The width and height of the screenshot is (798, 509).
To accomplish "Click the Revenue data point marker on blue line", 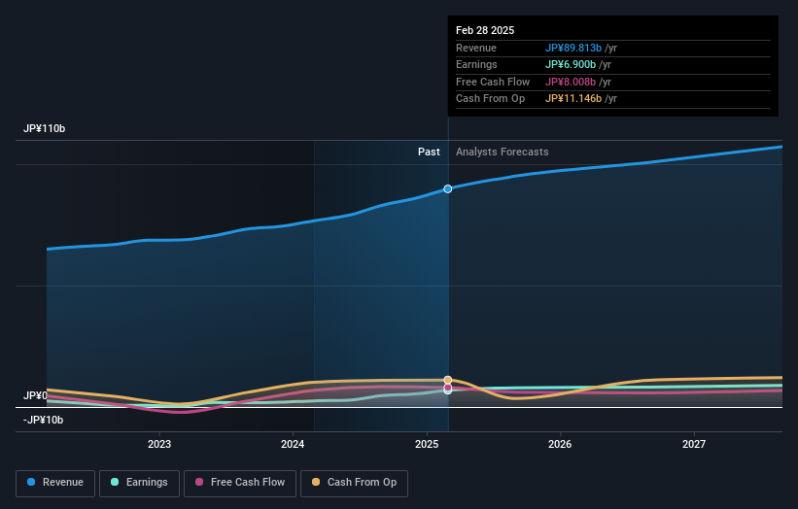I will pyautogui.click(x=447, y=188).
